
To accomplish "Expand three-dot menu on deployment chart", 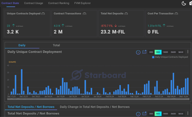I will coord(188,52).
